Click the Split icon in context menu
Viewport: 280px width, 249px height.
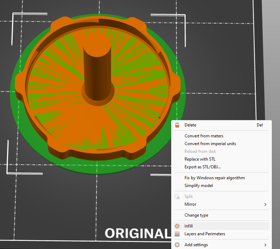click(x=177, y=197)
